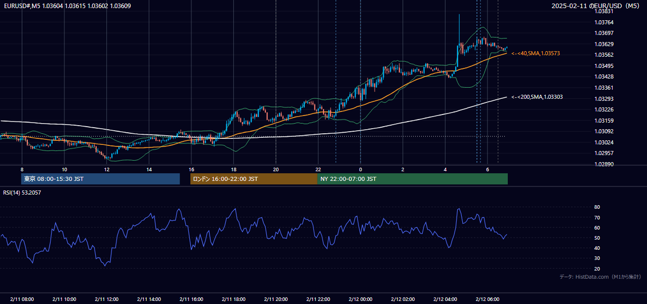Click the bottom time label 2/11 18:00
The image size is (647, 304).
[x=233, y=299]
